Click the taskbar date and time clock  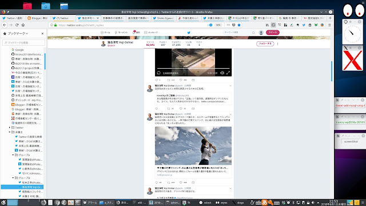(333, 203)
